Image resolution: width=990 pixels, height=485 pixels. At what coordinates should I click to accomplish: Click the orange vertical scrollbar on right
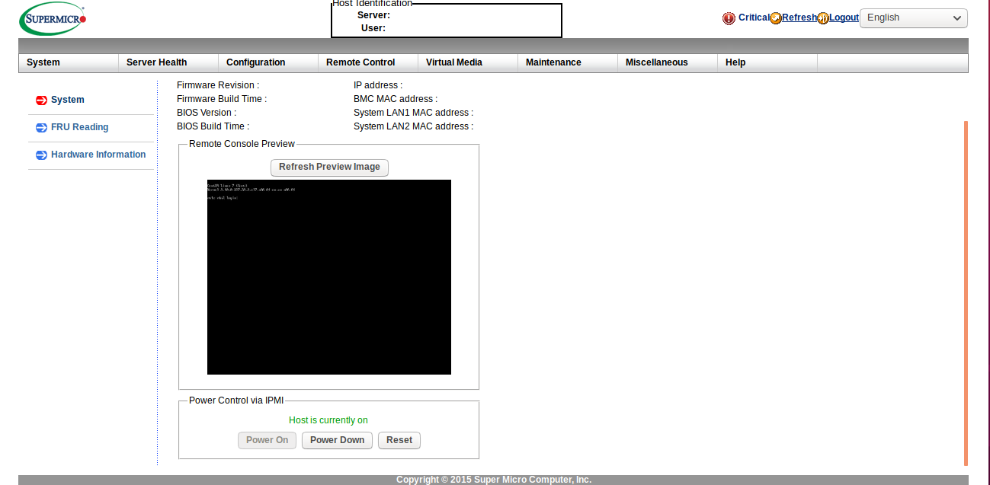[966, 292]
